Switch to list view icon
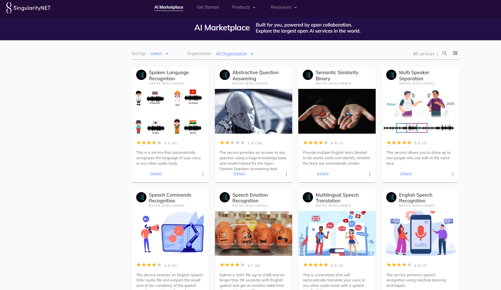 click(455, 53)
